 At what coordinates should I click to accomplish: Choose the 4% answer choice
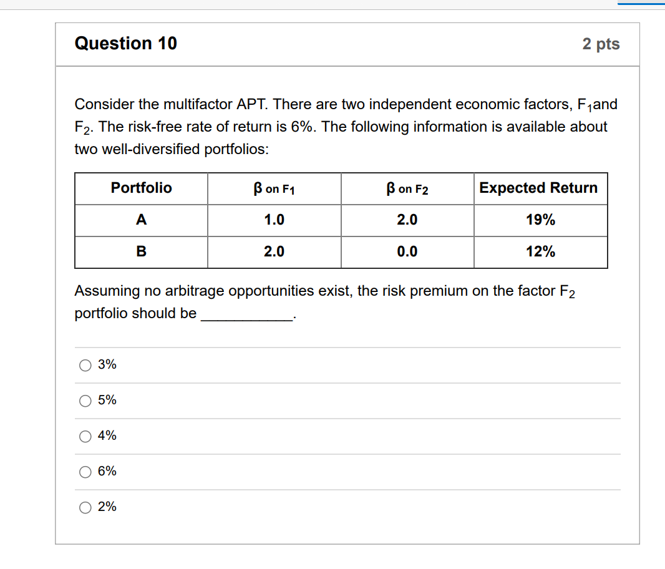(85, 436)
